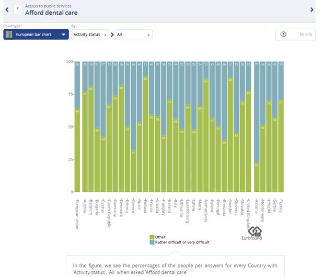This screenshot has height=277, width=324.
Task: Click the Eurofound logo
Action: [x=254, y=234]
